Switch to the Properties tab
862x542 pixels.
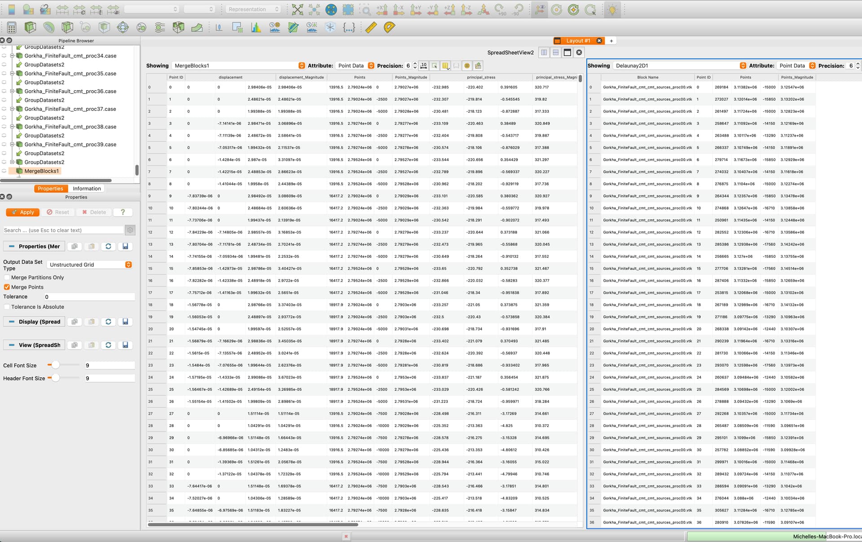50,189
